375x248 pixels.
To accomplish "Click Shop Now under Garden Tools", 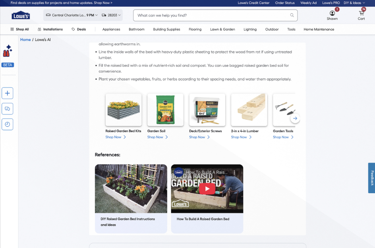I will [283, 137].
